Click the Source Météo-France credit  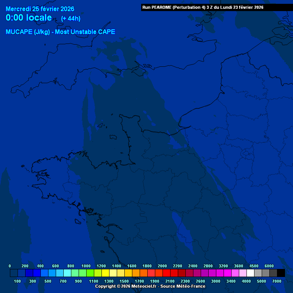[x=183, y=286]
